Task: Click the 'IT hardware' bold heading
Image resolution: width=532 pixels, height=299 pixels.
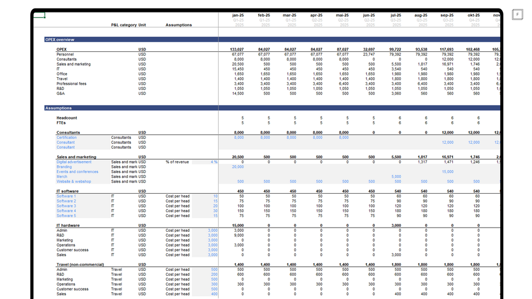Action: pyautogui.click(x=68, y=225)
